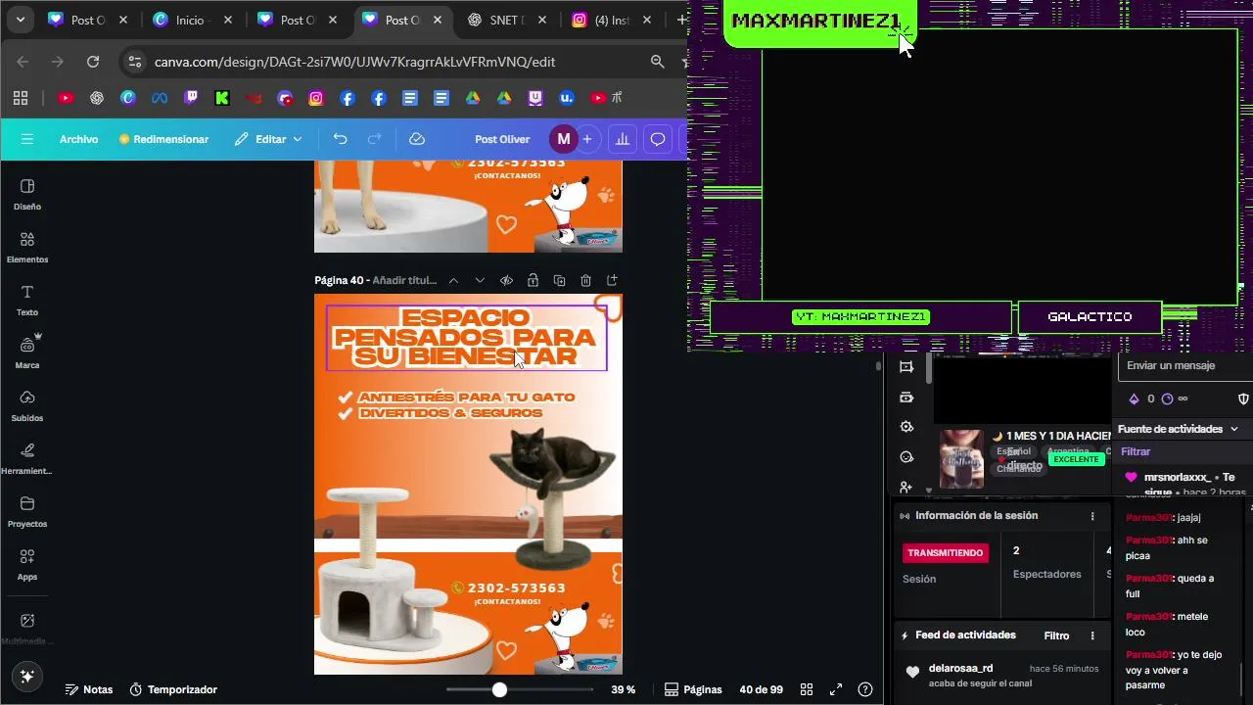Select the Texto tool in sidebar
Image resolution: width=1253 pixels, height=705 pixels.
(27, 301)
